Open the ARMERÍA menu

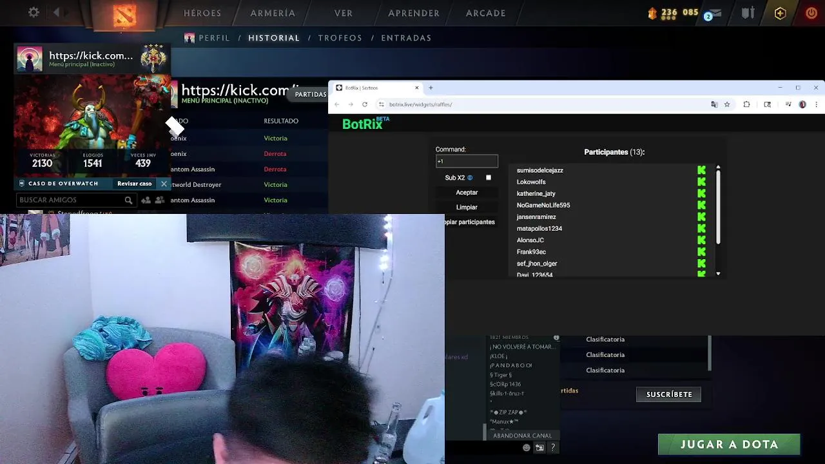pyautogui.click(x=273, y=13)
